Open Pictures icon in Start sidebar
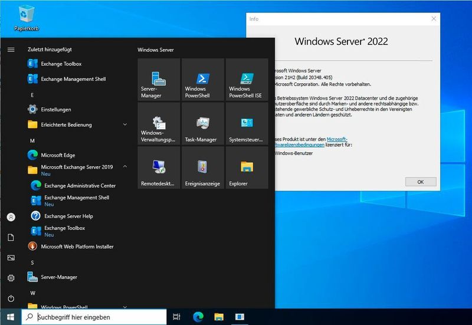Viewport: 472px width, 325px height. tap(11, 258)
